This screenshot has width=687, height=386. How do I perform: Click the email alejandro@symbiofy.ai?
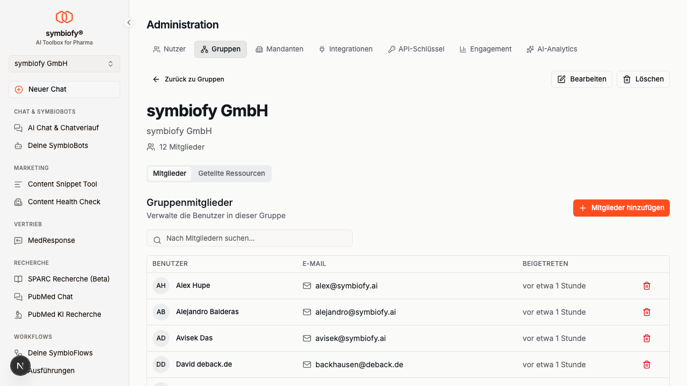[x=356, y=312]
